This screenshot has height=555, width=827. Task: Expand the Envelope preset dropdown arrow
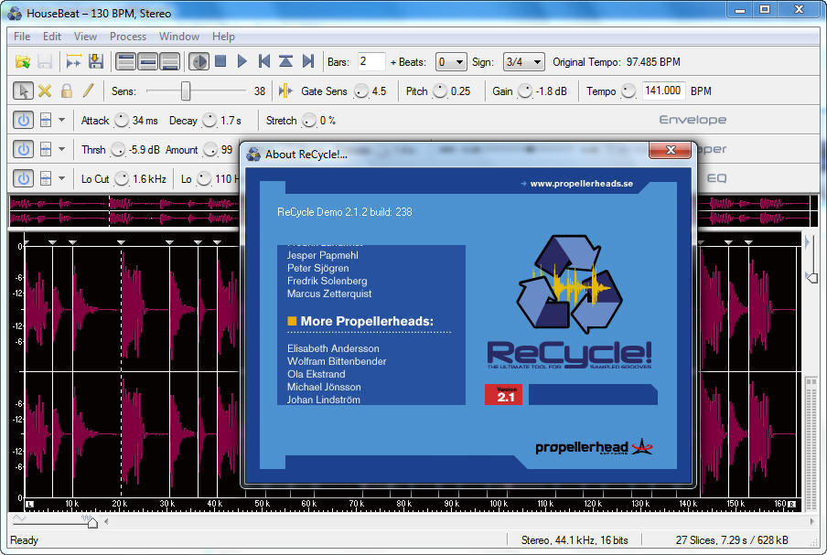pyautogui.click(x=62, y=120)
